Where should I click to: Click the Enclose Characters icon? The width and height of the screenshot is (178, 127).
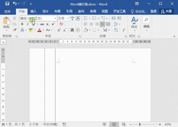pyautogui.click(x=78, y=30)
